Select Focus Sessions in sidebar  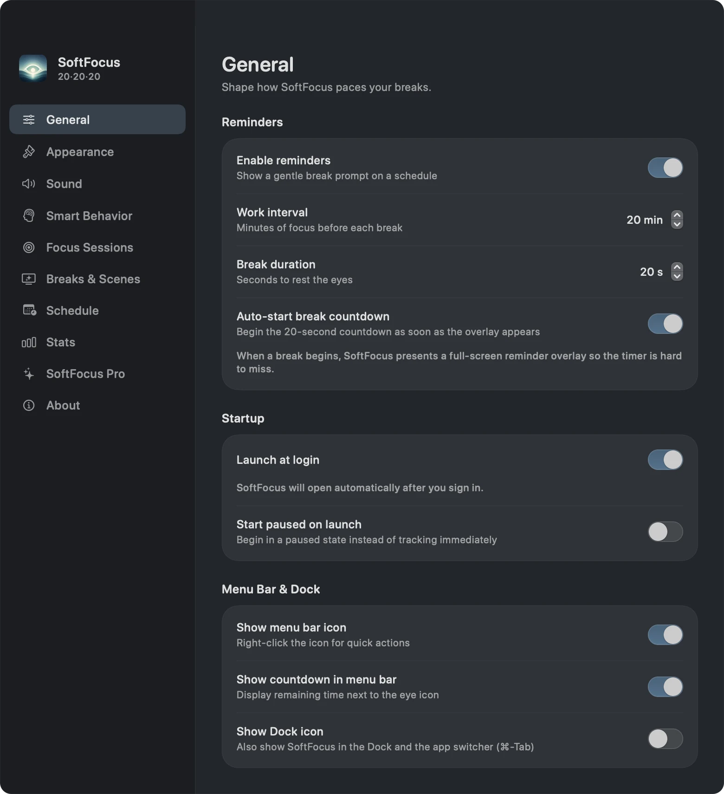(x=97, y=247)
